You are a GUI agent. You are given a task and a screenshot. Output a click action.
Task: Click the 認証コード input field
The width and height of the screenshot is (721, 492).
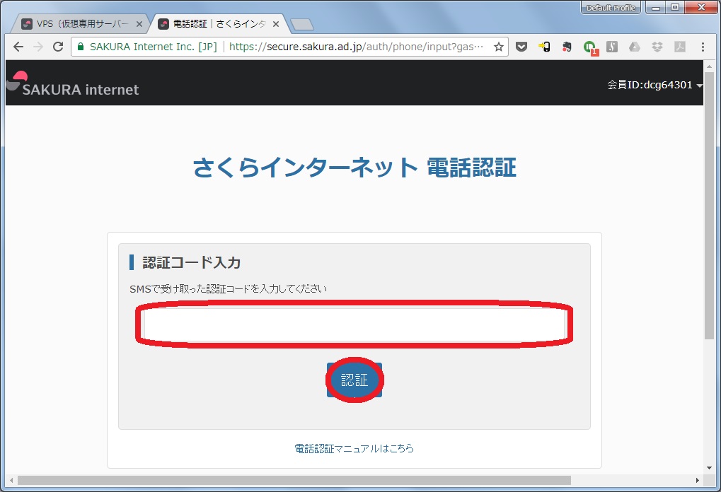point(354,324)
